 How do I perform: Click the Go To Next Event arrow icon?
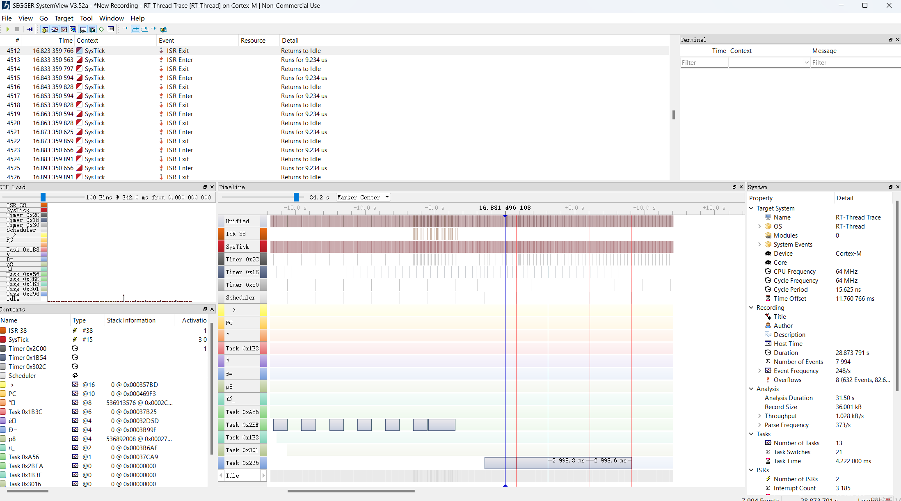coord(125,29)
